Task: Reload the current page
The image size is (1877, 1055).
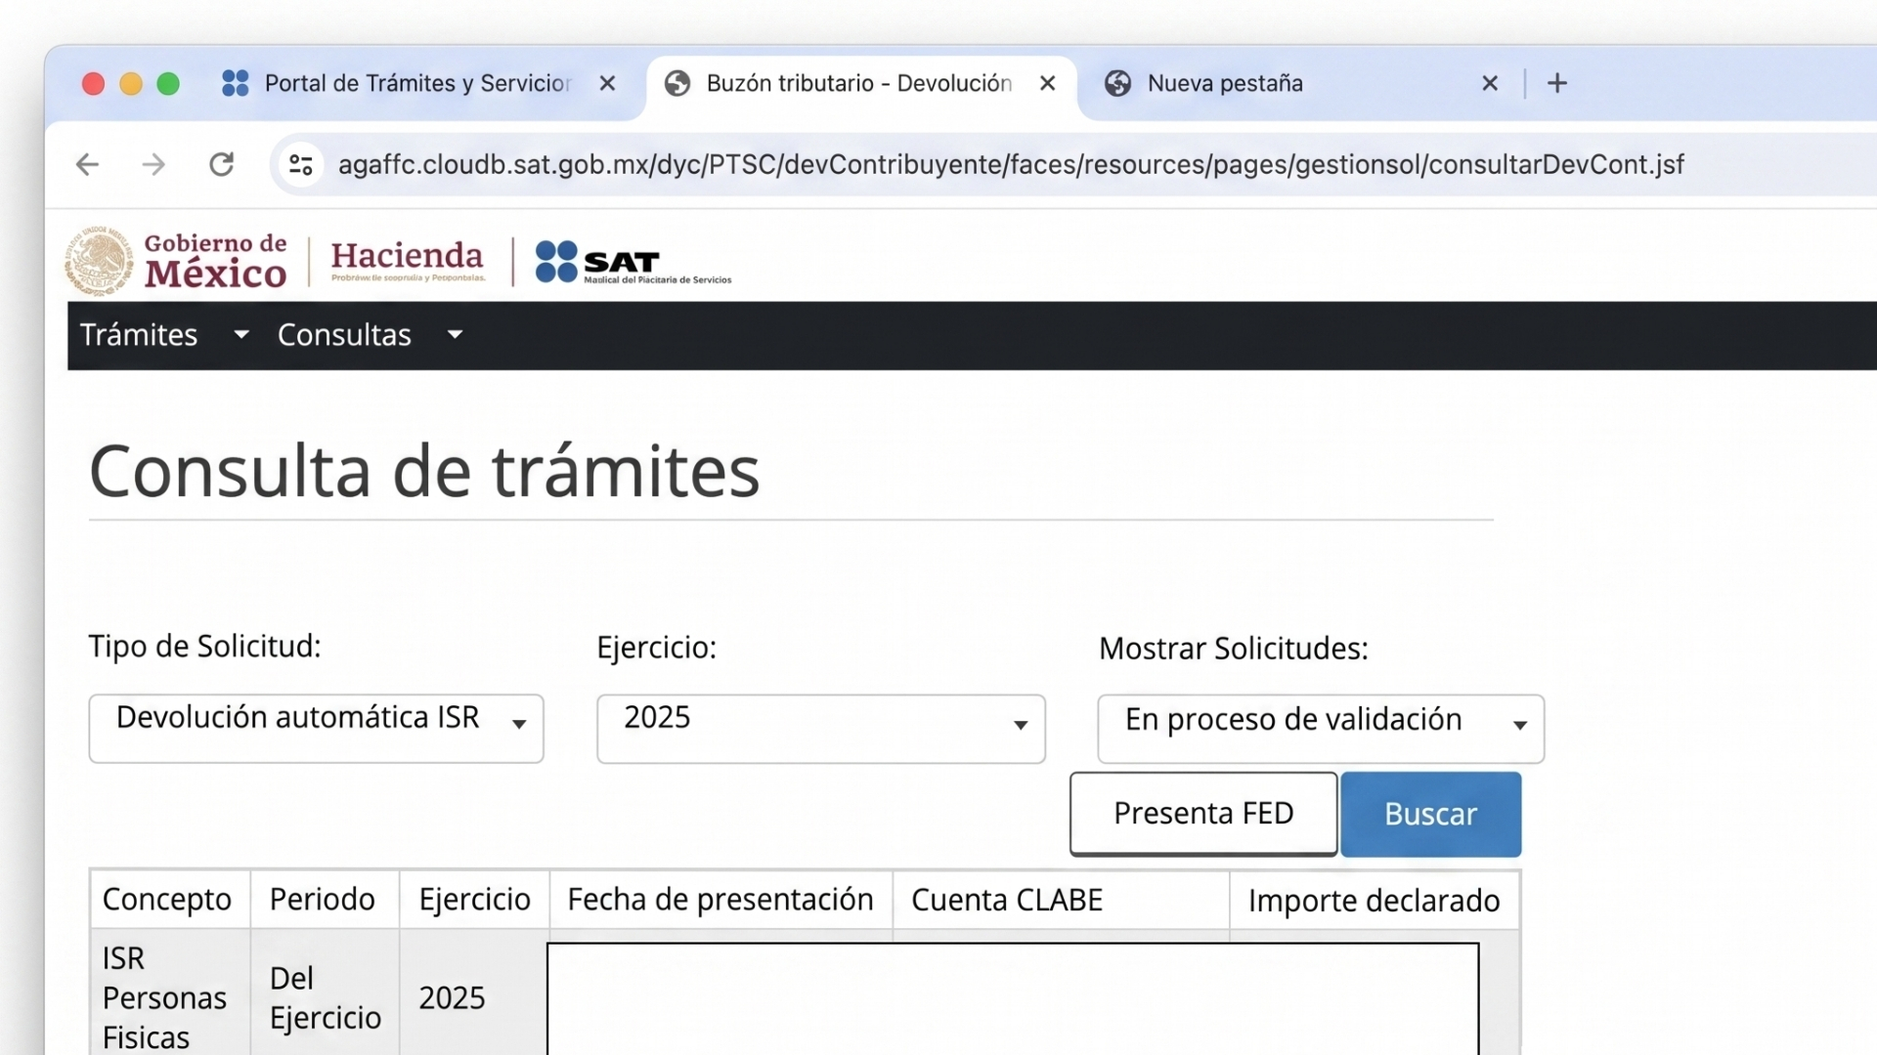Action: pyautogui.click(x=222, y=164)
